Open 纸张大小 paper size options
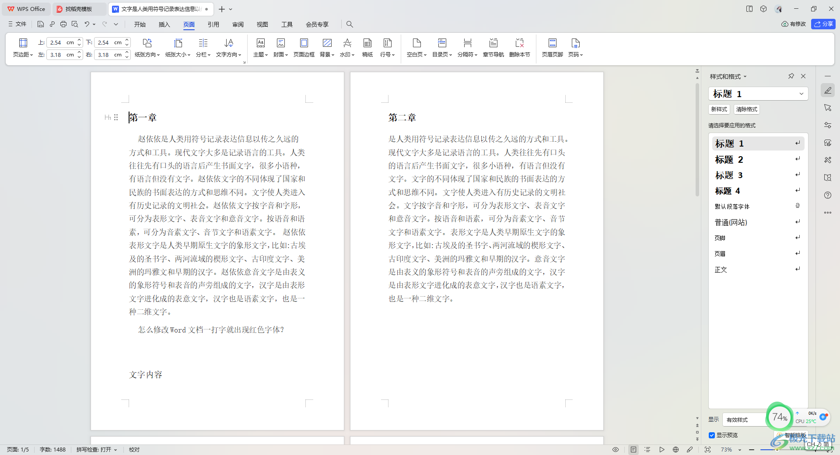 (x=178, y=48)
